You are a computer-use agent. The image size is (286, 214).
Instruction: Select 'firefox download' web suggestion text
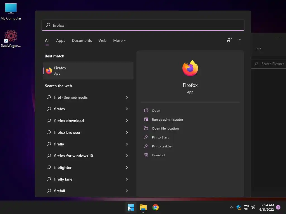pyautogui.click(x=69, y=121)
